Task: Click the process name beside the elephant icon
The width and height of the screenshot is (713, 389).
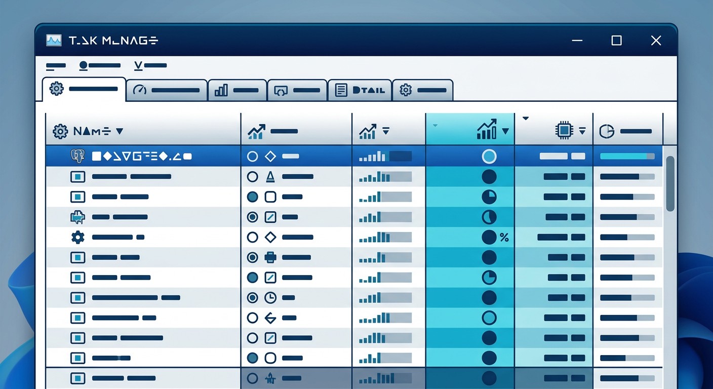Action: [142, 157]
